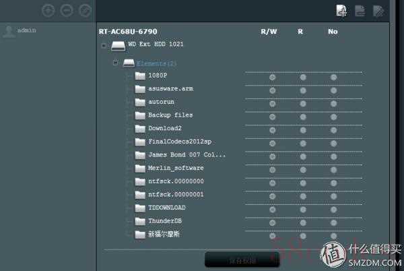Click the RT-AC68U-6790 device name
Screen dimensions: 404x271
[x=128, y=32]
